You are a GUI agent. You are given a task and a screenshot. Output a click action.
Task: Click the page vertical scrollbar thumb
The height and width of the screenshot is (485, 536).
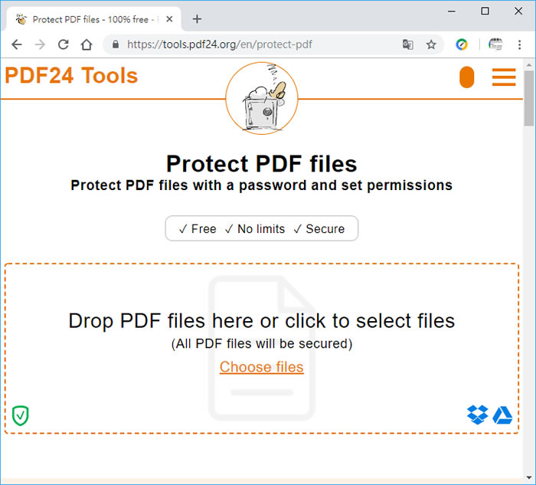click(x=529, y=99)
